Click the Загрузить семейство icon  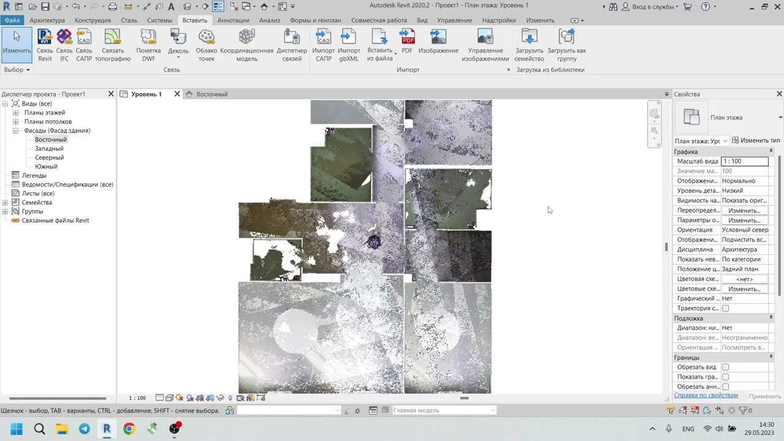[529, 45]
